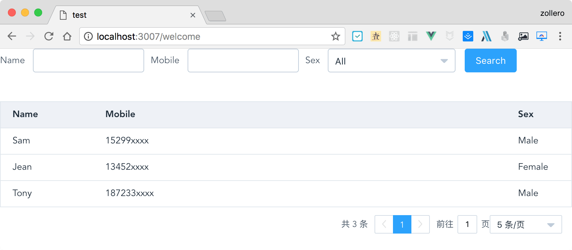Focus the Name input field
The height and width of the screenshot is (250, 572).
[x=89, y=61]
